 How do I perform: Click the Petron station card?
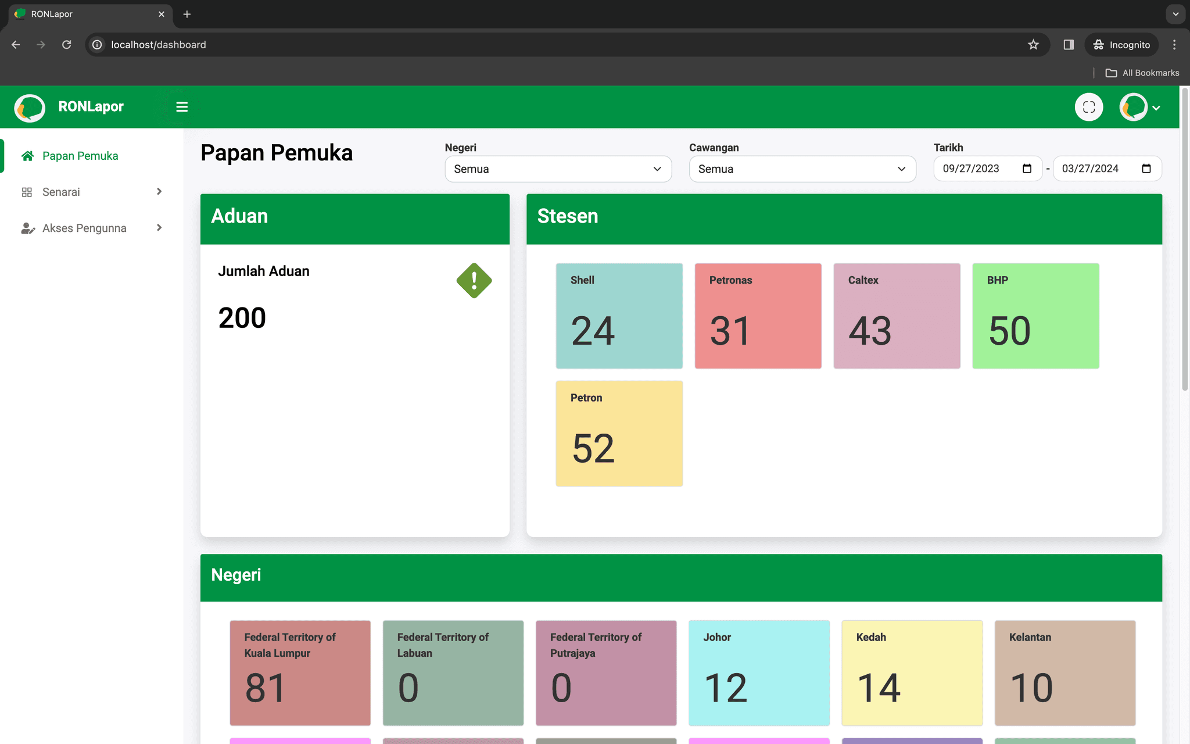point(619,434)
